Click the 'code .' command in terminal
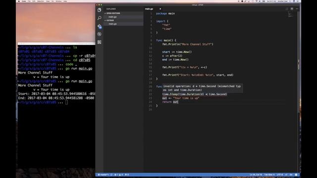This screenshot has height=178, width=317. [71, 64]
